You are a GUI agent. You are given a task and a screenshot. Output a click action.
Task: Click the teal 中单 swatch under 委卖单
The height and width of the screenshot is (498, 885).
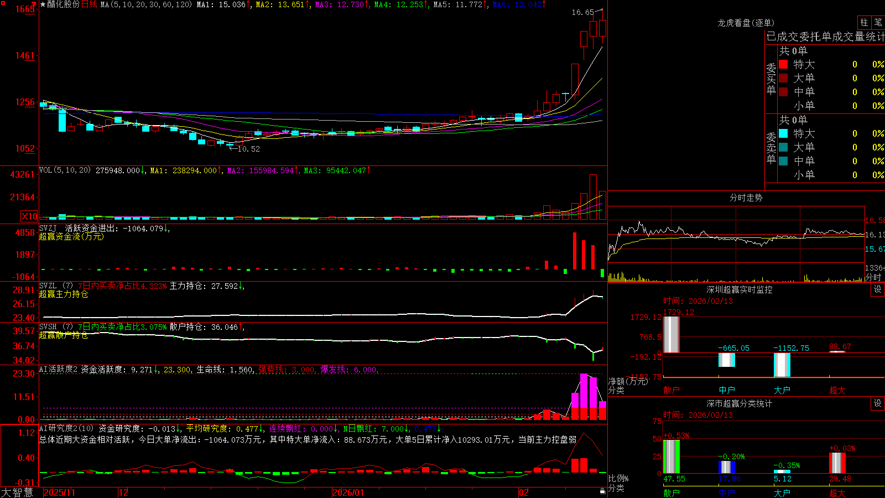[783, 160]
